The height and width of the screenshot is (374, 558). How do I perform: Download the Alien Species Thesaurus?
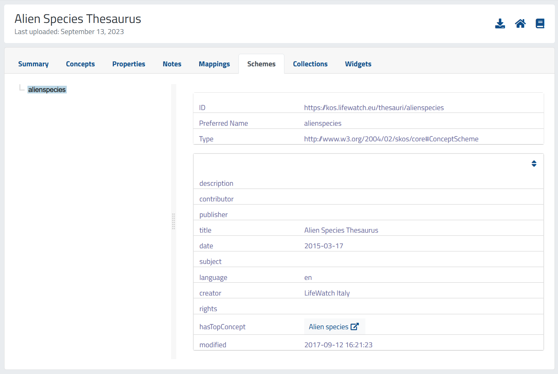(x=500, y=24)
